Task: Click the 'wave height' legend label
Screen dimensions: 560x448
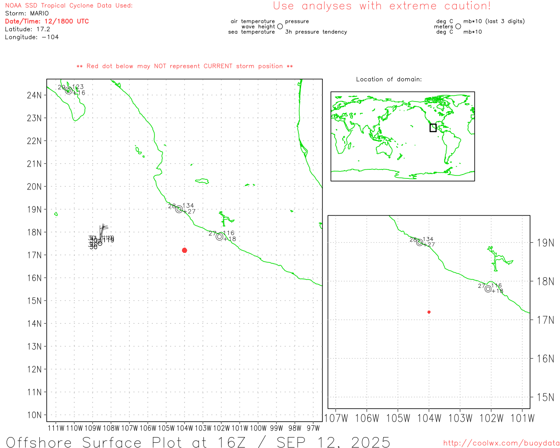Action: [258, 27]
